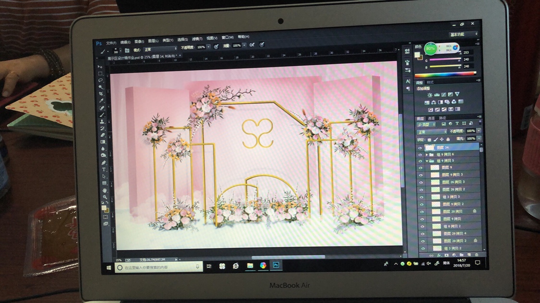Pick a color from the spectrum ramp
This screenshot has width=540, height=303.
pyautogui.click(x=445, y=75)
